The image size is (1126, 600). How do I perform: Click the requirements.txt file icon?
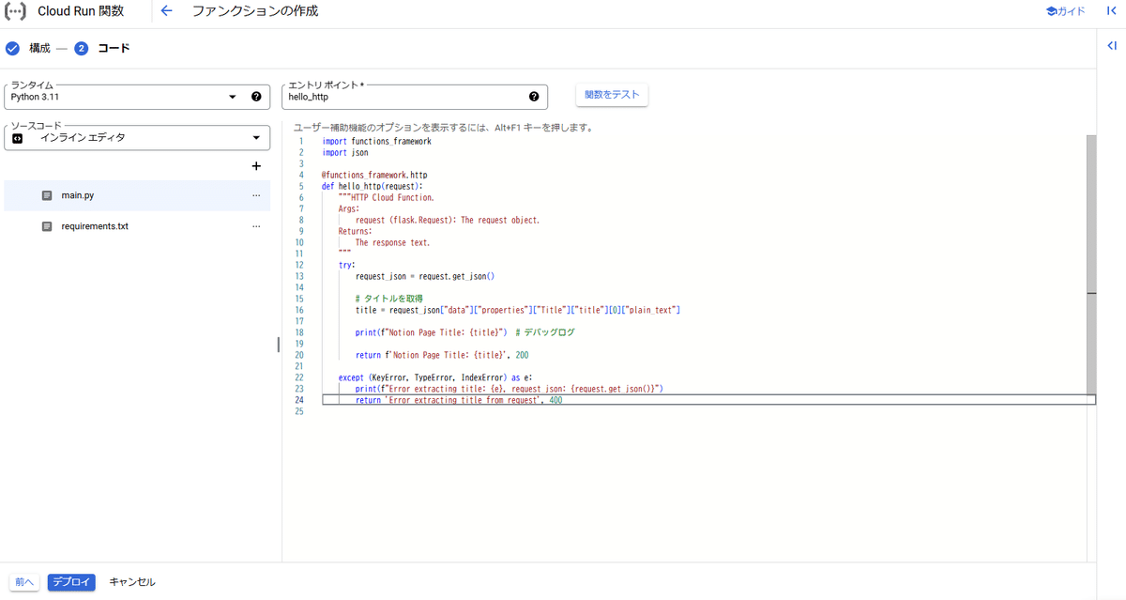click(x=47, y=226)
